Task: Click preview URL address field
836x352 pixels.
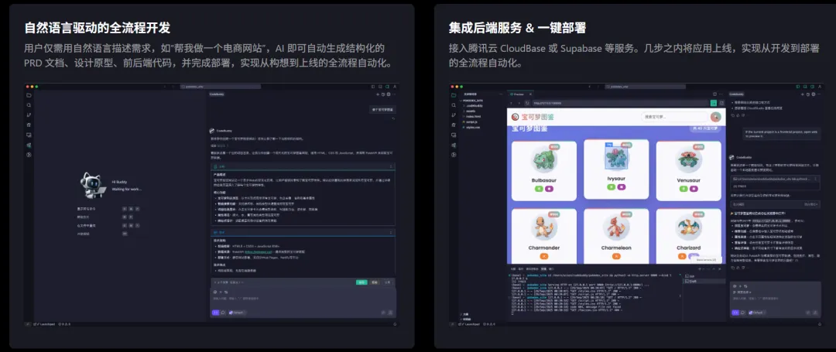Action: [x=621, y=104]
